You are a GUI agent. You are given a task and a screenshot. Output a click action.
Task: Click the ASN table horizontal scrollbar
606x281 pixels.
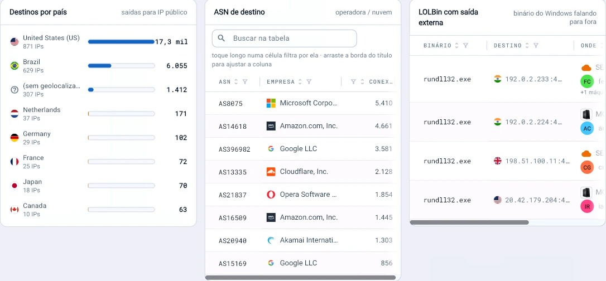coord(300,278)
